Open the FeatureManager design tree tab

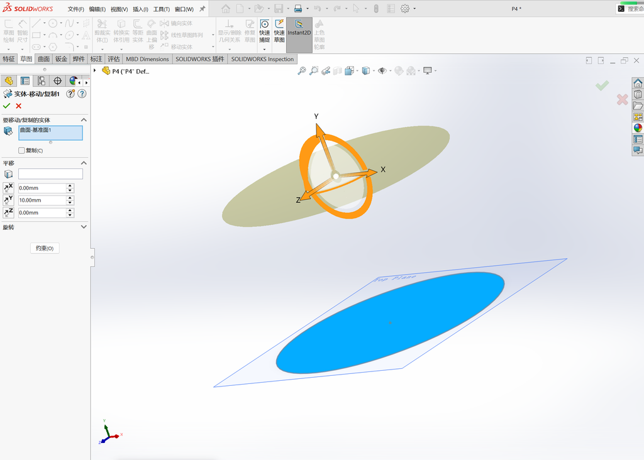[9, 81]
